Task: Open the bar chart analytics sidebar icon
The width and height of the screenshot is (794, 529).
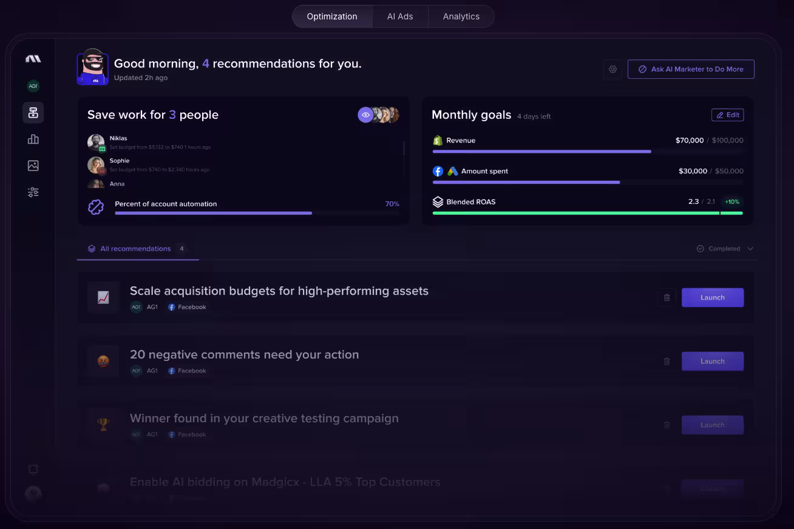Action: click(x=33, y=140)
